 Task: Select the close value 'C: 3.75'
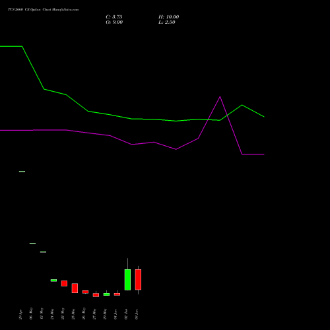(114, 17)
